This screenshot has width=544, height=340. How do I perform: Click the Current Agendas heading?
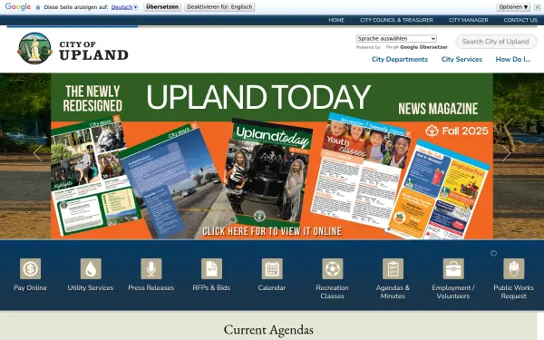(268, 330)
